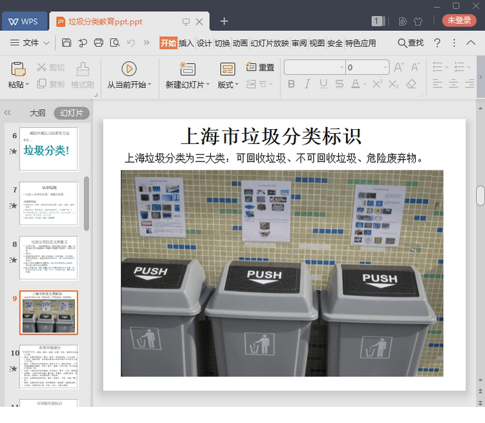Switch to 设计 tab

[204, 43]
